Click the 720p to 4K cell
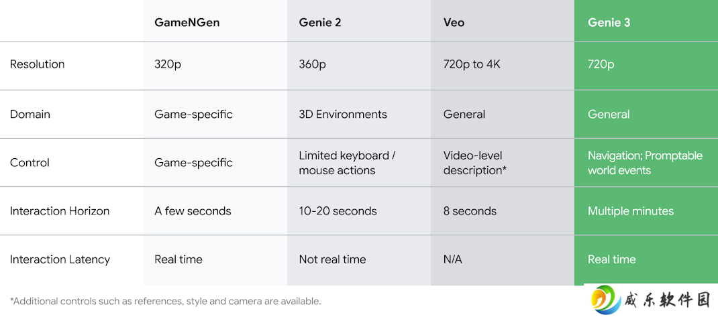Viewport: 718px width, 317px height. click(472, 64)
